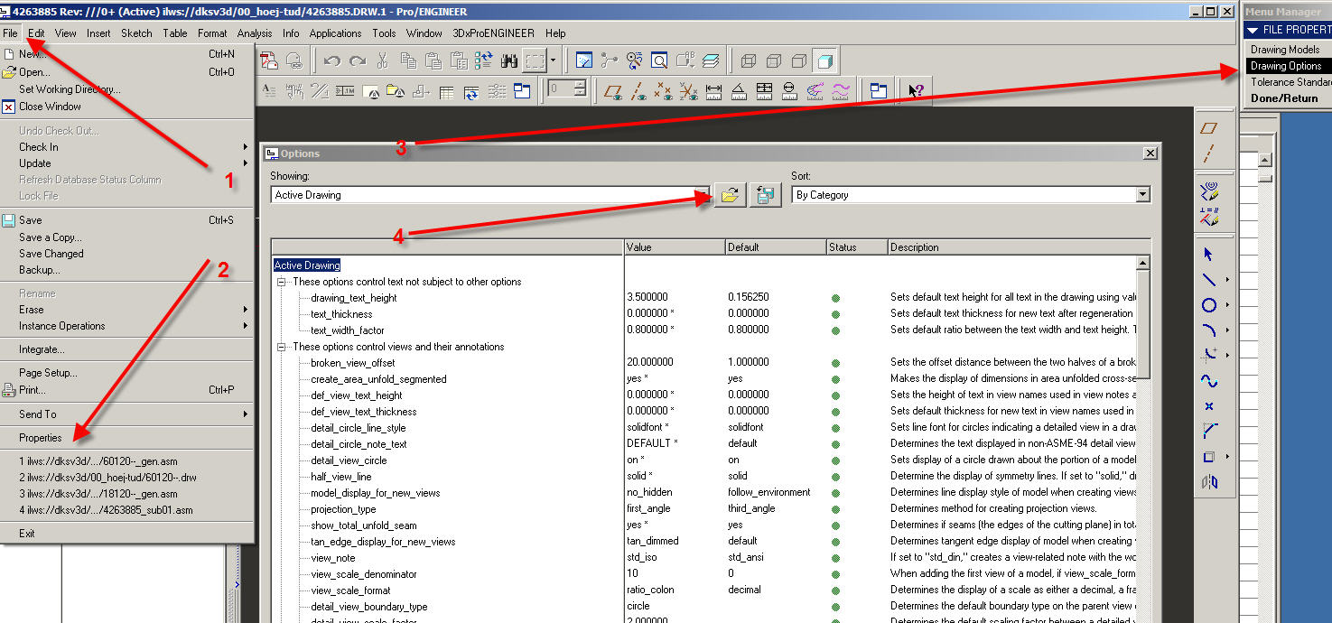This screenshot has height=623, width=1332.
Task: Click the Options list scroll-up arrow
Action: (x=1142, y=263)
